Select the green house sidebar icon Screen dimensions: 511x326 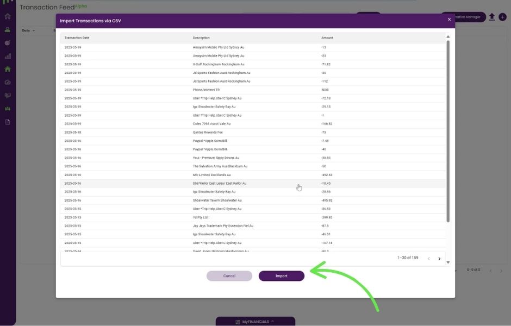8,69
